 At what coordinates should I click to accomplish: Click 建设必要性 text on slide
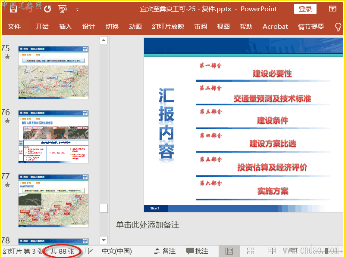coord(273,74)
